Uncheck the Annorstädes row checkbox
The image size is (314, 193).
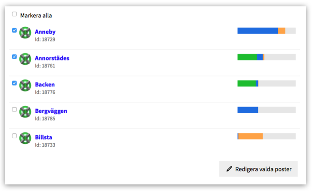14,57
